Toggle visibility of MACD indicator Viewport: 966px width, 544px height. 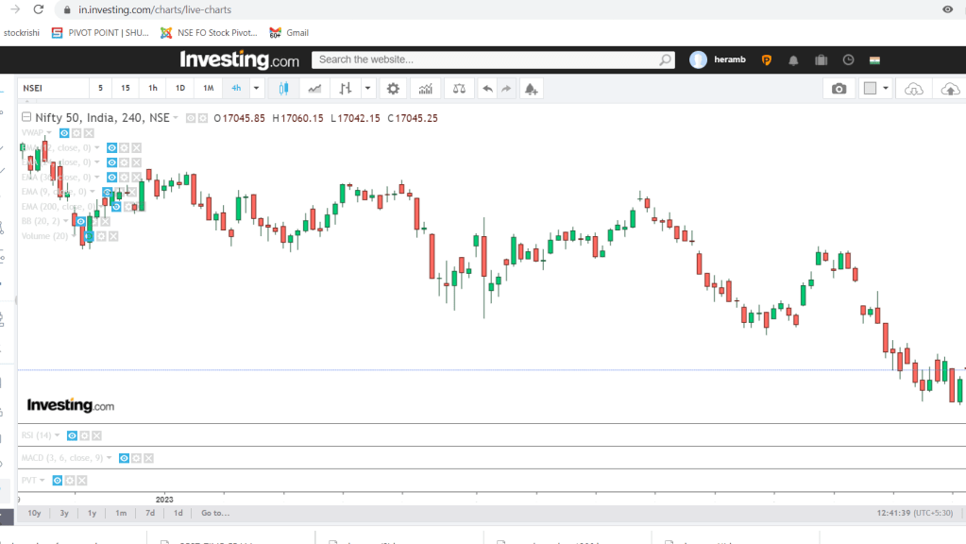(x=124, y=458)
